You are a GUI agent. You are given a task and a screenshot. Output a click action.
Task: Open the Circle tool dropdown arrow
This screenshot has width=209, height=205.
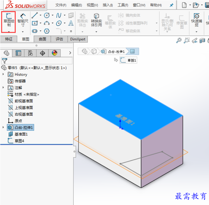(52, 15)
